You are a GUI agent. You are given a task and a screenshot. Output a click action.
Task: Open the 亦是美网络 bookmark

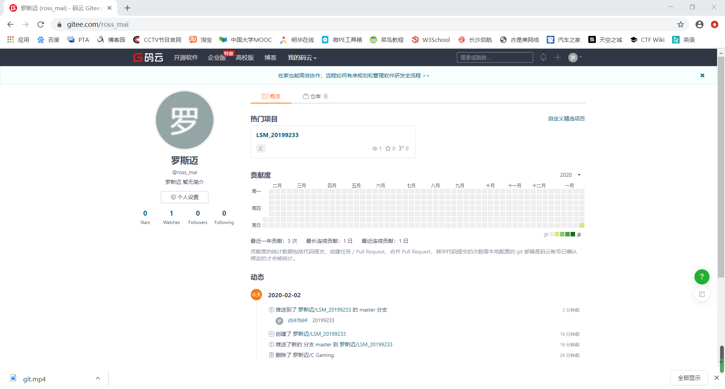[x=519, y=40]
